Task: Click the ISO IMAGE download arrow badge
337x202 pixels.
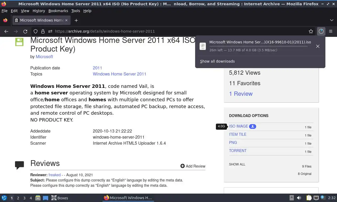Action: coord(252,127)
